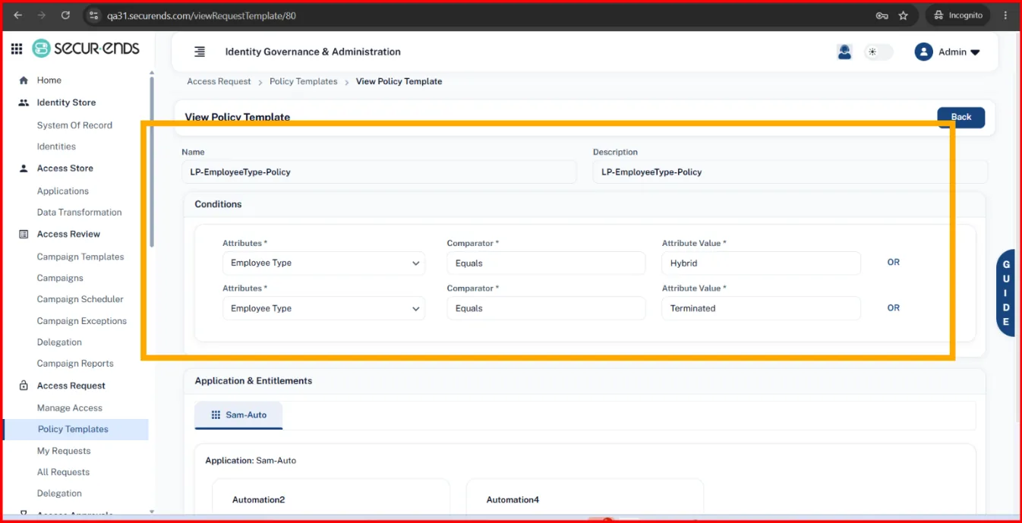The height and width of the screenshot is (523, 1022).
Task: Open Home in the sidebar
Action: pyautogui.click(x=49, y=80)
